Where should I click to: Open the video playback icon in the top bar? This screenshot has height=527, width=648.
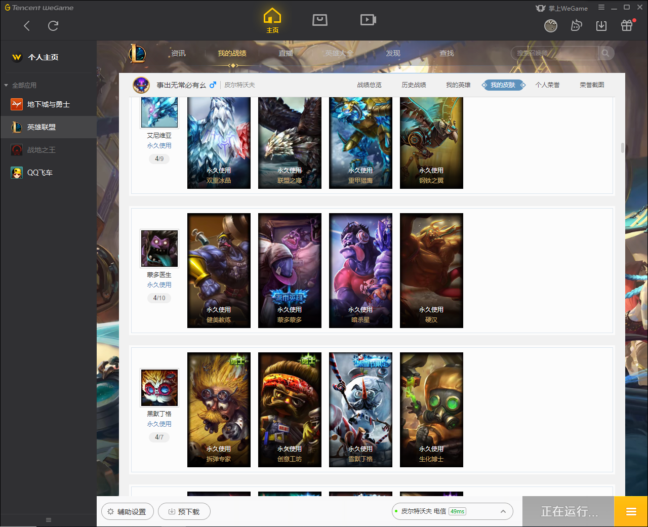coord(368,20)
